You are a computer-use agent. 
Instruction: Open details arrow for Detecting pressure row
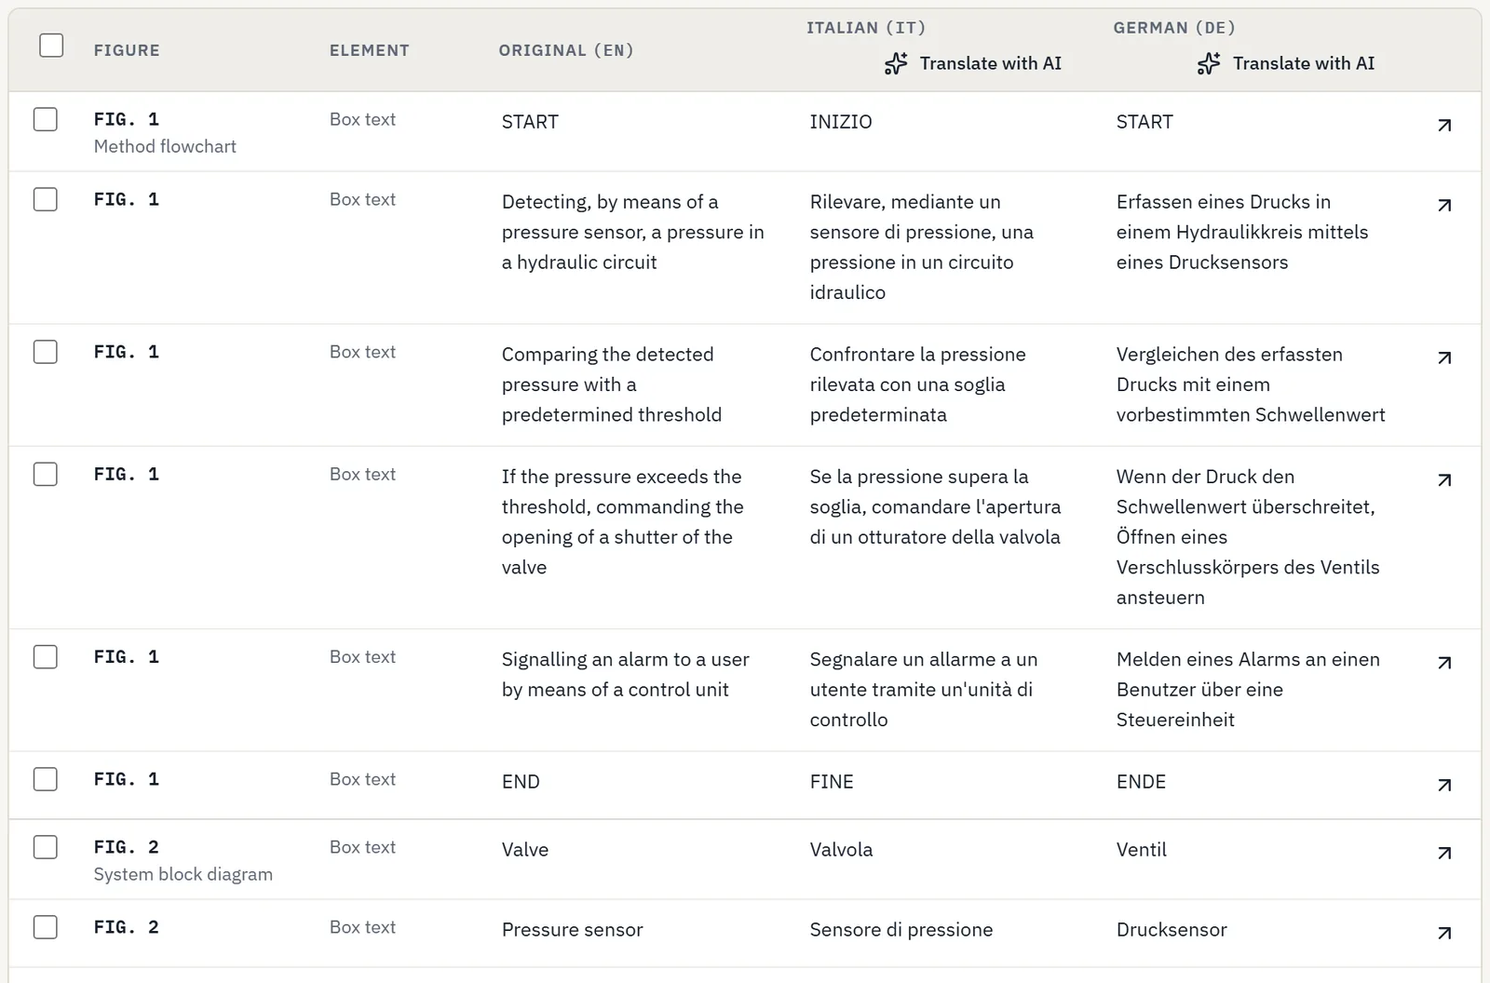tap(1444, 205)
